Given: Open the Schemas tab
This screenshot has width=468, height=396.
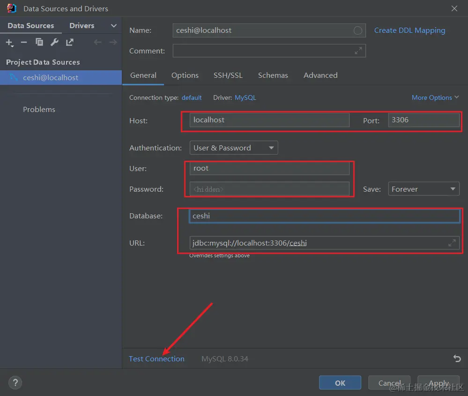Looking at the screenshot, I should click(x=273, y=75).
